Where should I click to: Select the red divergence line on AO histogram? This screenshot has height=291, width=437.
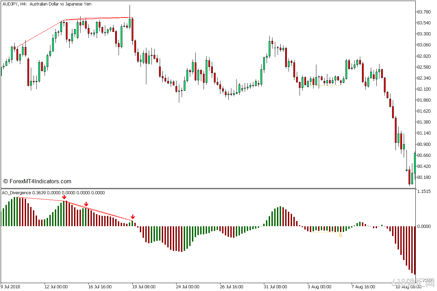103,211
